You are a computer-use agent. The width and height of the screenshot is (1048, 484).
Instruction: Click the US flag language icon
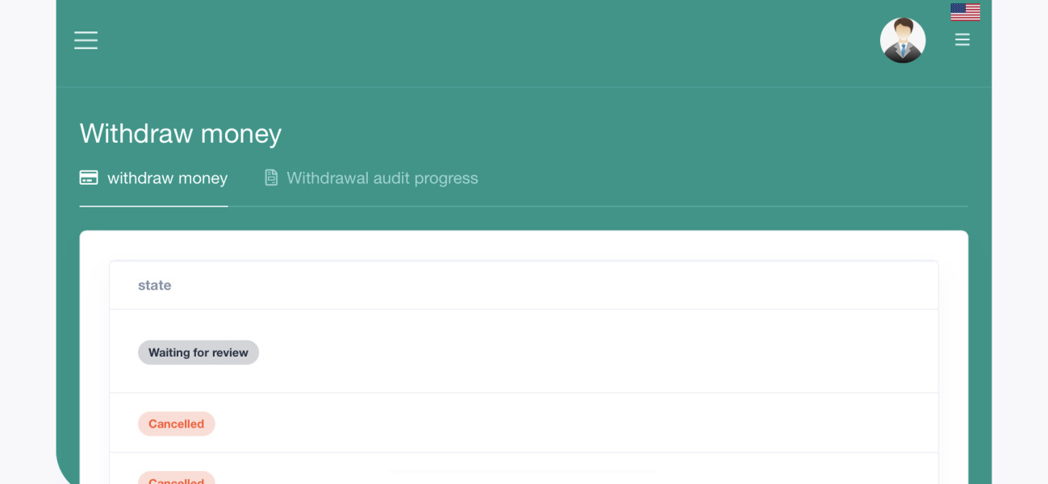pyautogui.click(x=965, y=11)
